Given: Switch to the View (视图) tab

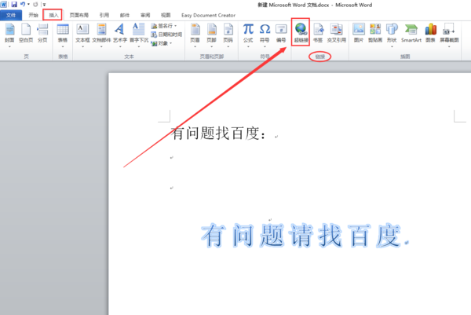Looking at the screenshot, I should coord(166,15).
